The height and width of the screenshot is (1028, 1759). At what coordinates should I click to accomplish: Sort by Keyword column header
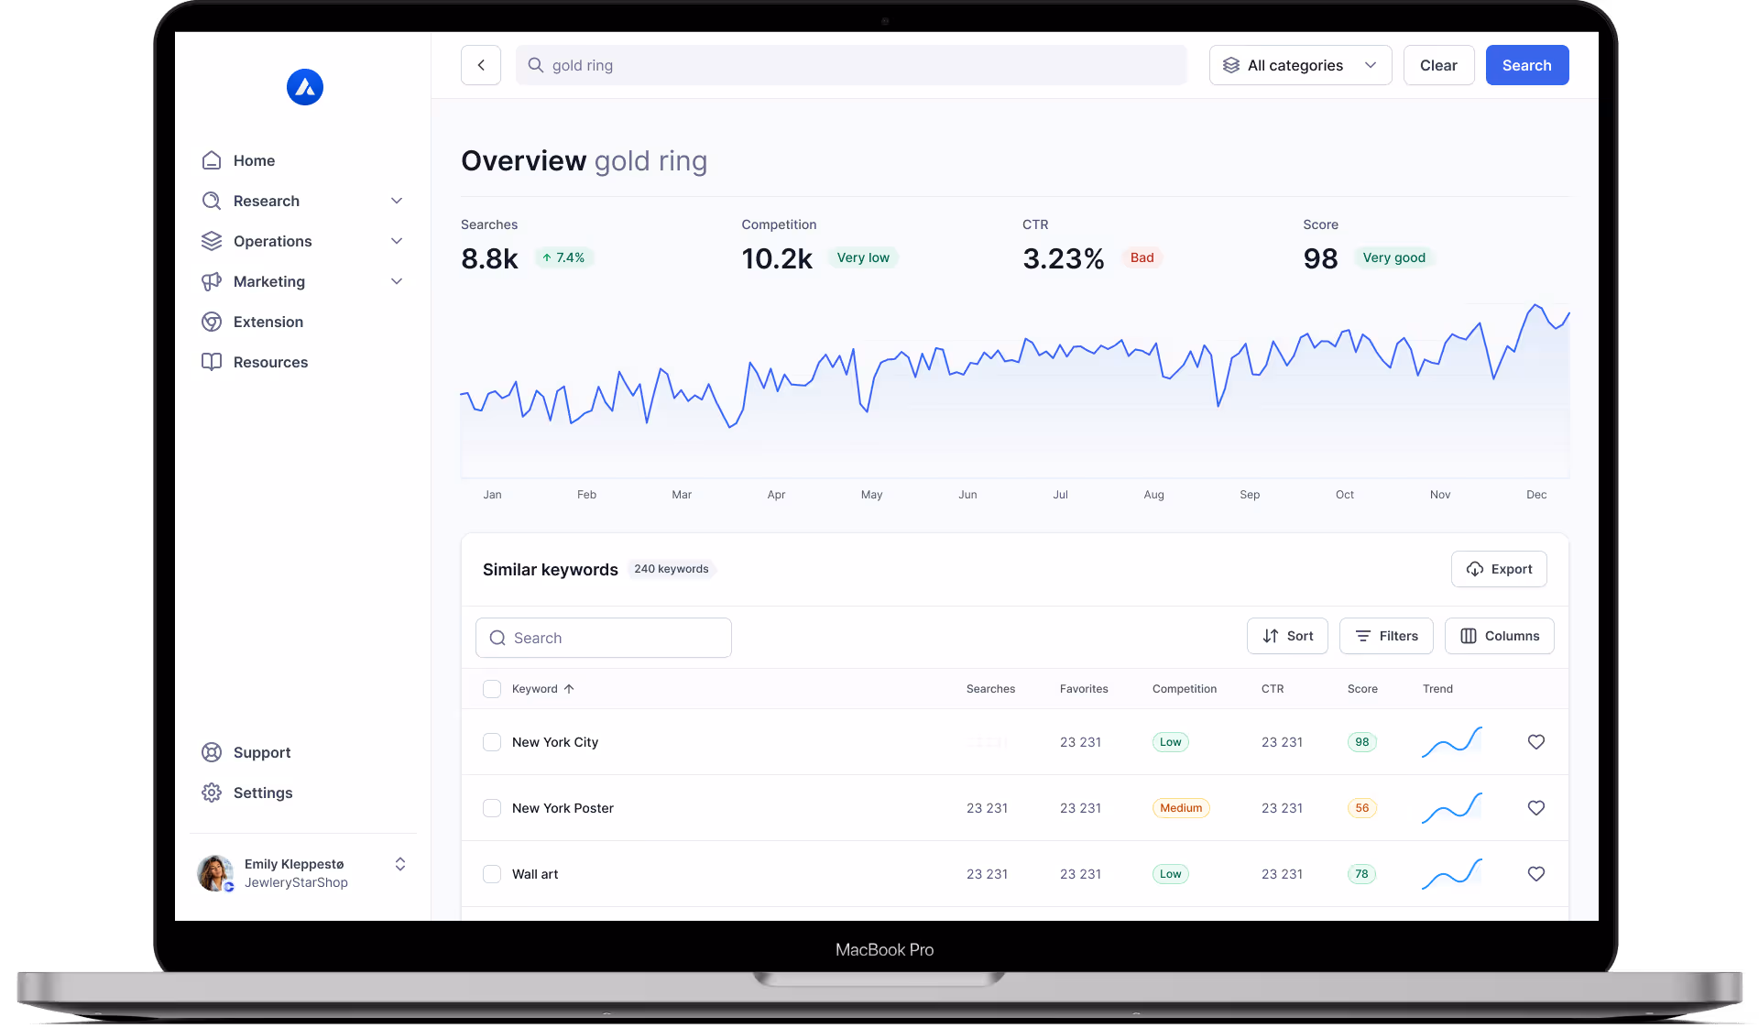[535, 689]
